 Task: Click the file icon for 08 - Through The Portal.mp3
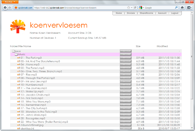[18, 78]
